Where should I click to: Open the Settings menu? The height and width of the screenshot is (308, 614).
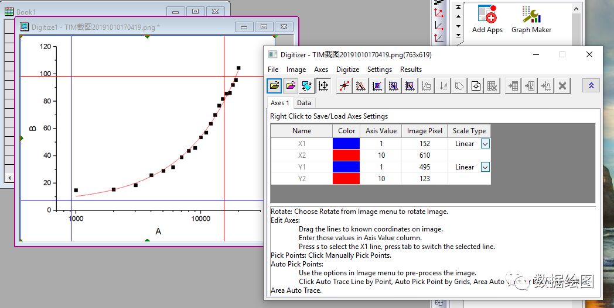tap(380, 70)
